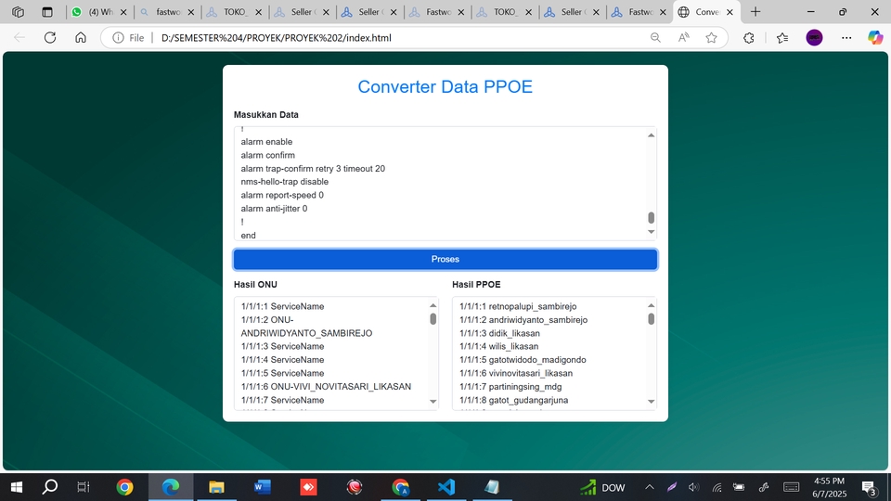Open Task View on taskbar

point(83,487)
